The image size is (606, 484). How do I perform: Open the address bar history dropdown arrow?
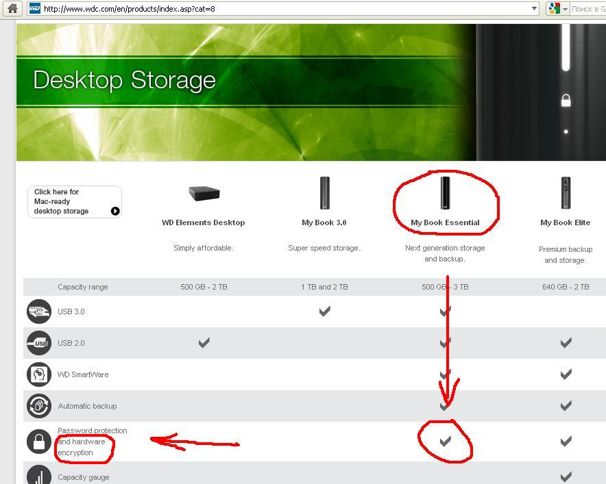534,8
